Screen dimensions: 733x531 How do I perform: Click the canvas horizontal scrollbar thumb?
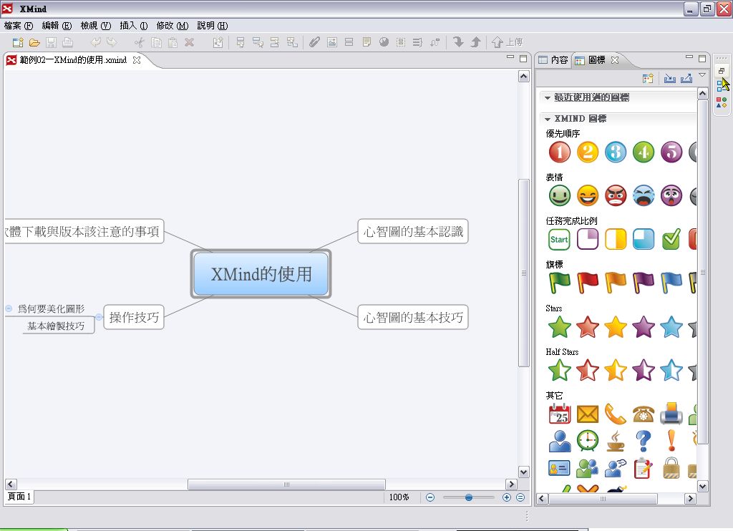coord(286,484)
